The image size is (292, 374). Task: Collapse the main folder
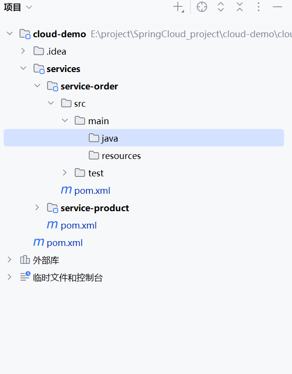(65, 121)
